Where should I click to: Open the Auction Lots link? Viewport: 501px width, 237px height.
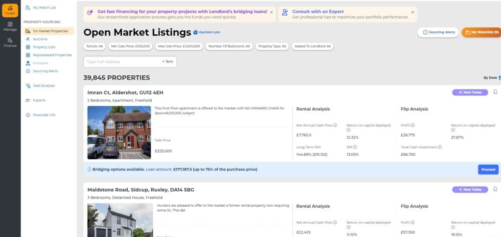[x=207, y=32]
